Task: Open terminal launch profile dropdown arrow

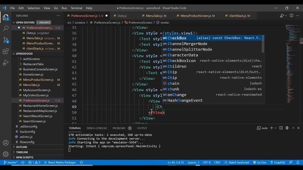Action: [276, 128]
